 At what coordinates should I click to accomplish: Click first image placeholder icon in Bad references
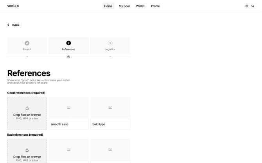[68, 149]
